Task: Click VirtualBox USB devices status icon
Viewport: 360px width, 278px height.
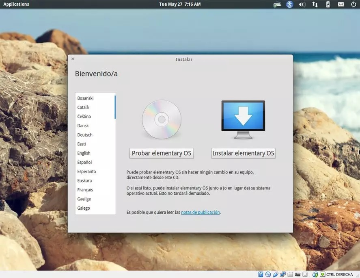Action: [276, 274]
